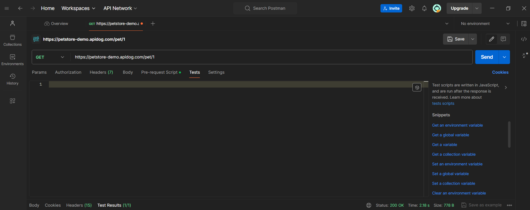Insert Set a collection variable snippet
The width and height of the screenshot is (530, 210).
point(454,183)
